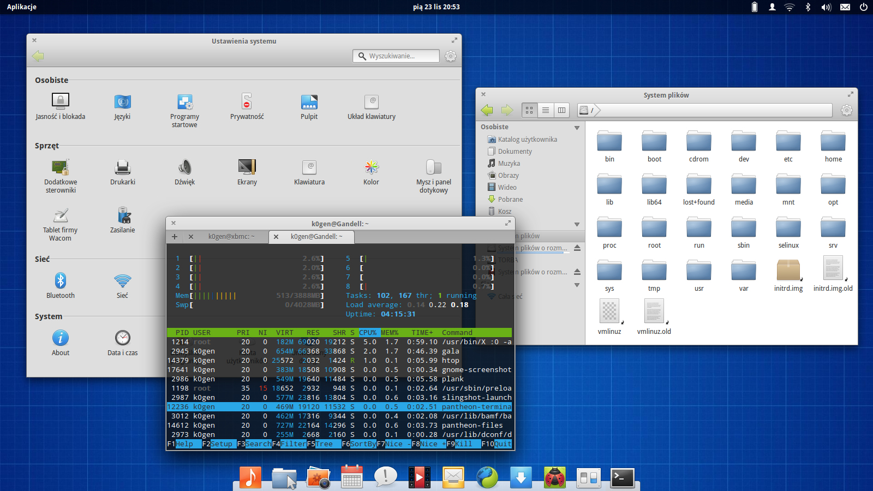Open the Midori web browser from the dock

click(487, 476)
